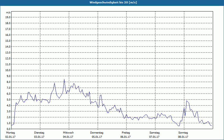
Task: Click the date 02.01.17
Action: tap(10, 137)
